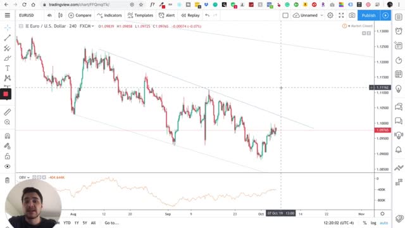Screen dimensions: 405x228
Task: Select the 5Y date range
Action: click(85, 222)
